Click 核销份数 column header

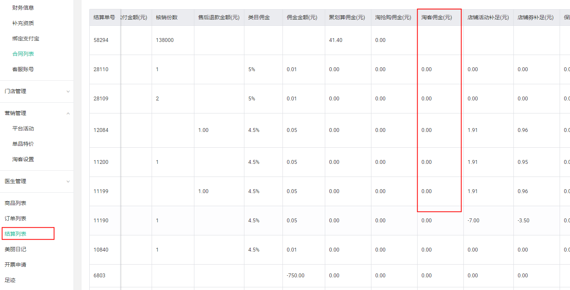167,17
